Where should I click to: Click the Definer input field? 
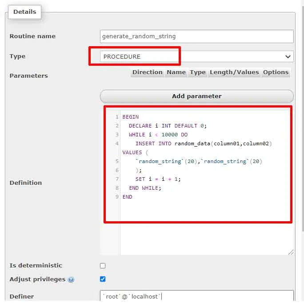196,296
